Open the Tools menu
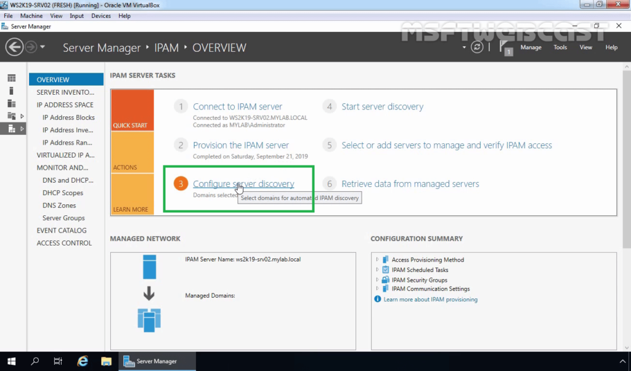Viewport: 631px width, 371px height. click(x=560, y=47)
